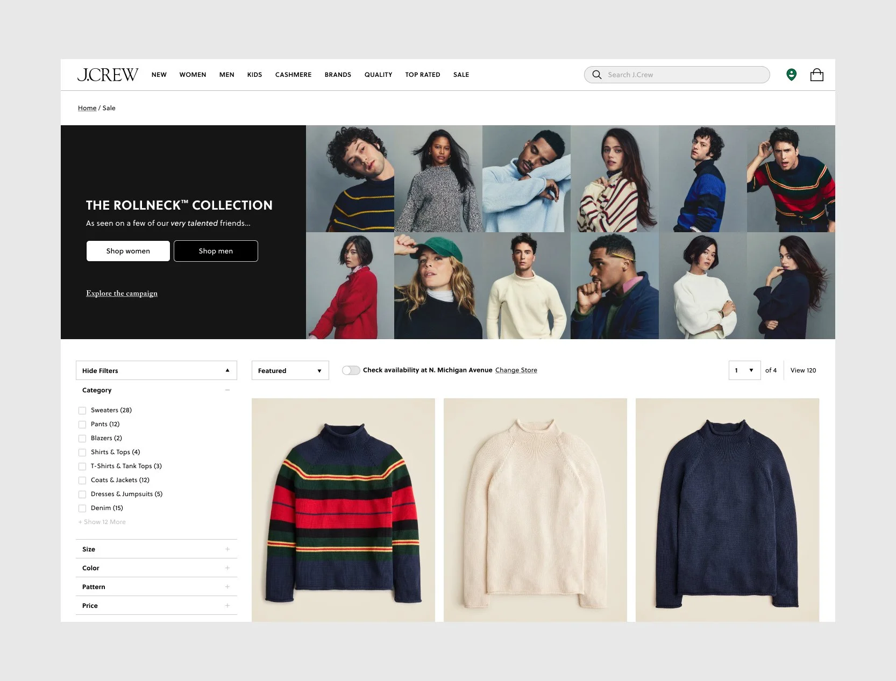Viewport: 896px width, 681px height.
Task: Open the BRANDS menu
Action: [x=338, y=75]
